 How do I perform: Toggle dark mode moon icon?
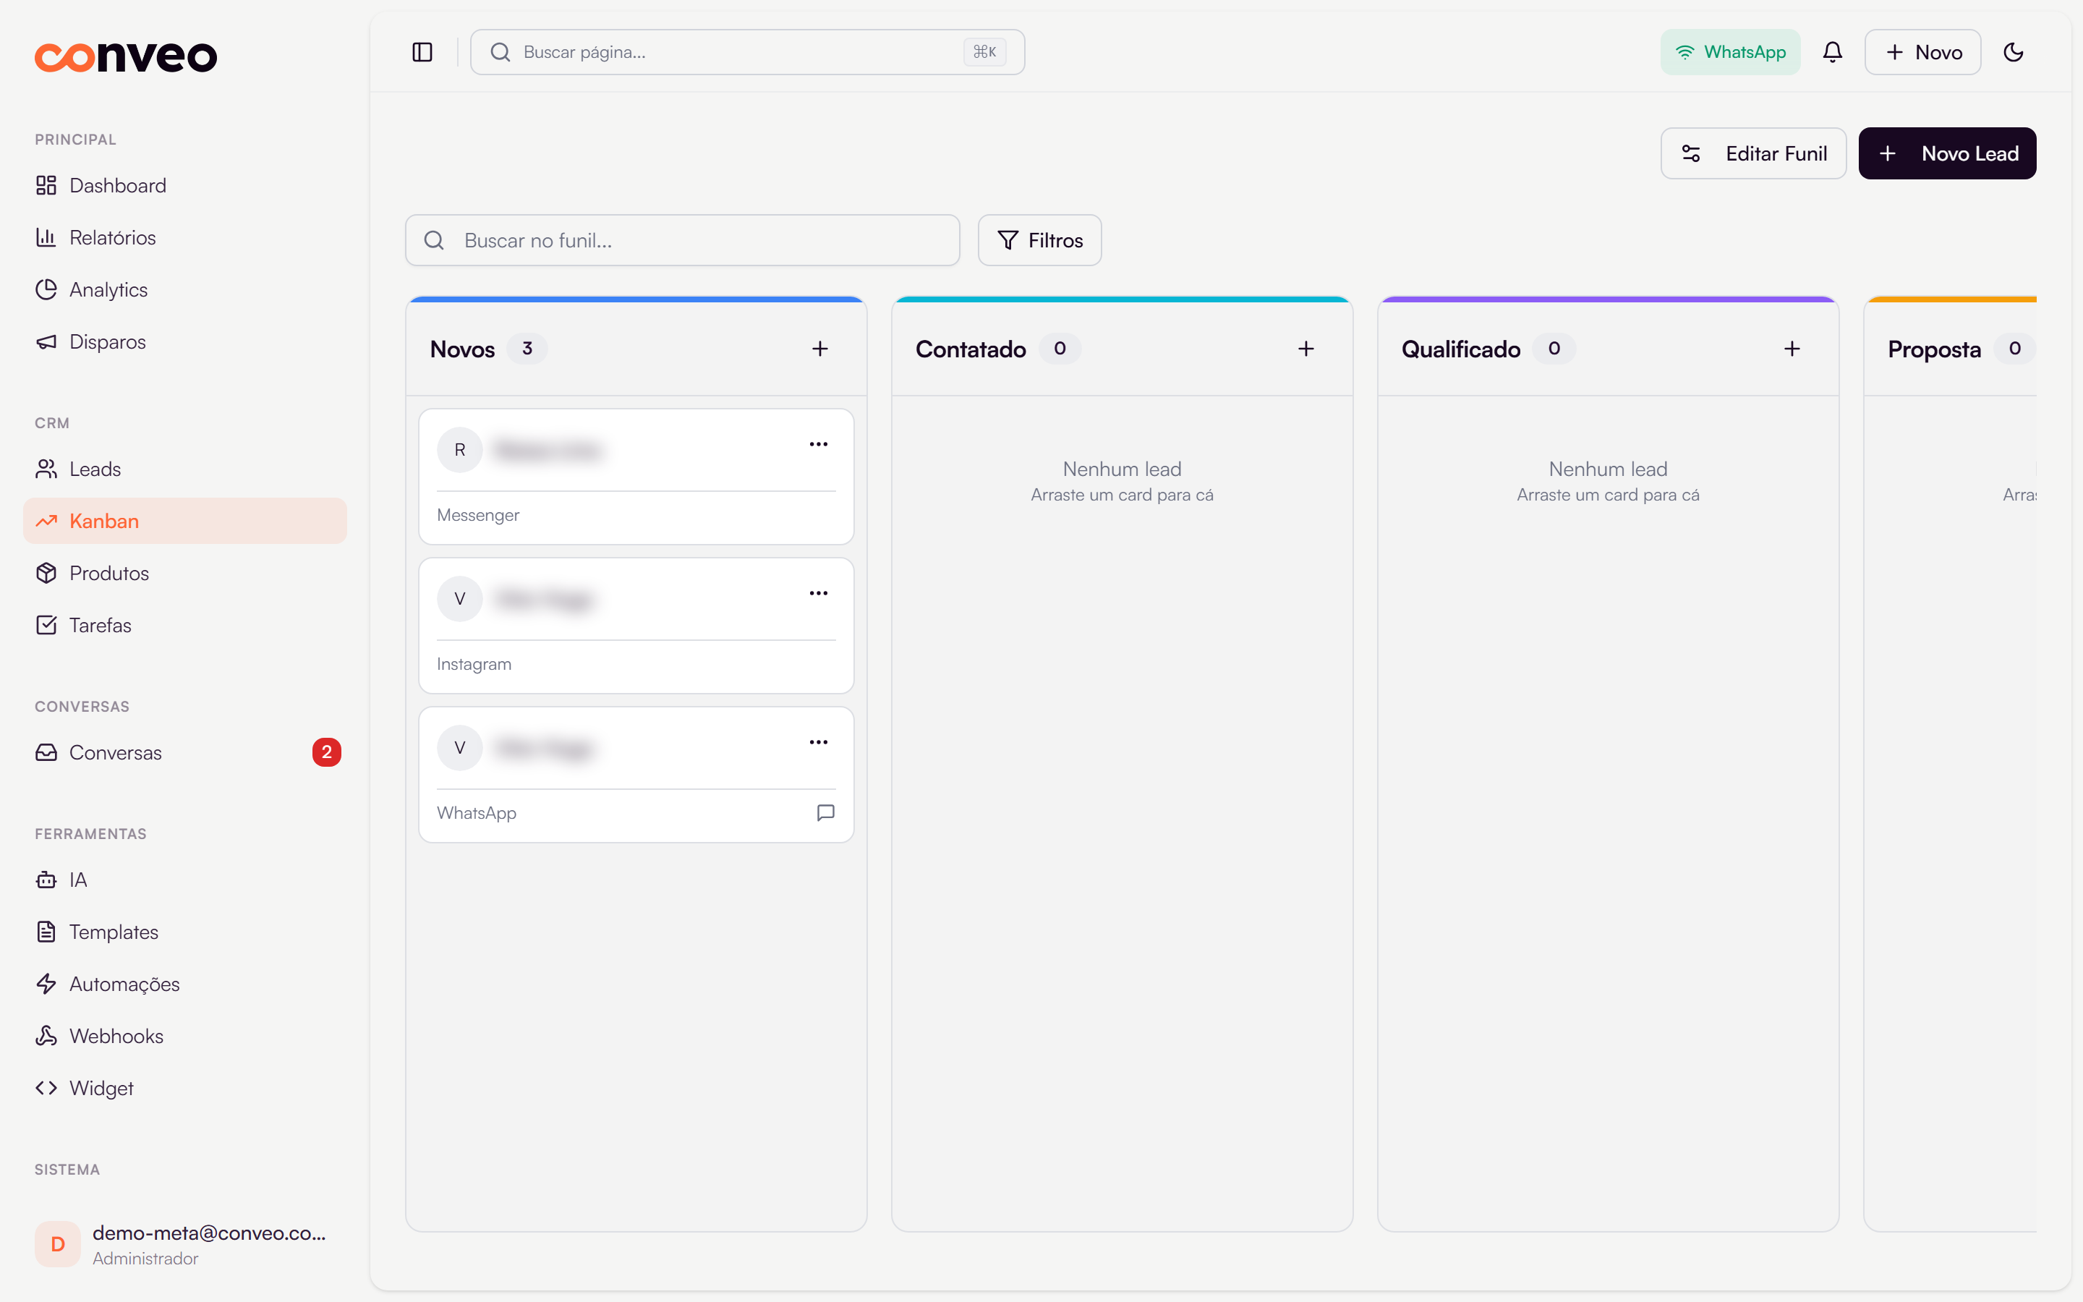click(2014, 51)
